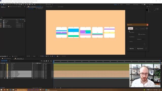Image resolution: width=162 pixels, height=91 pixels.
Task: Hide the Tuesday layer eye toggle
Action: 1,73
